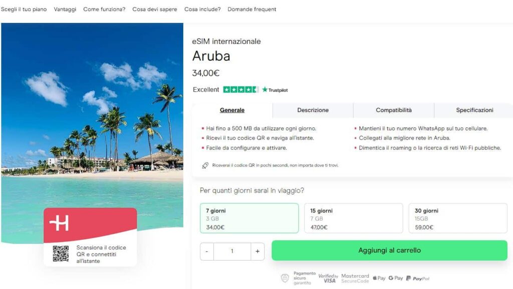
Task: Open the Domande frequent menu item
Action: tap(251, 9)
